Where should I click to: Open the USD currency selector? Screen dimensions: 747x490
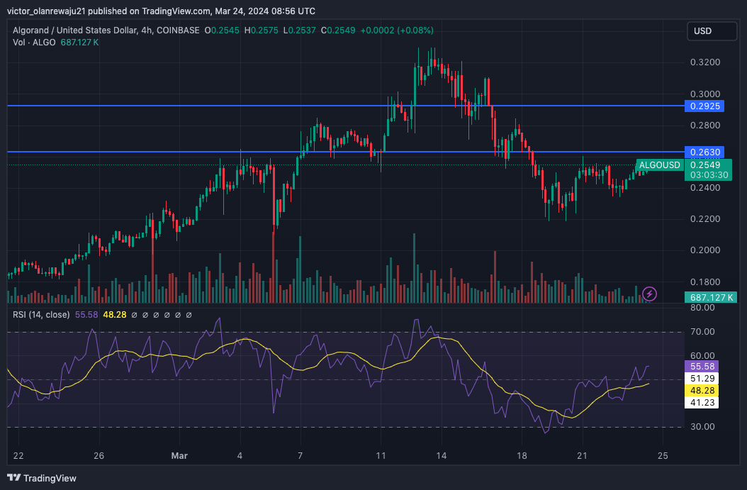point(711,31)
